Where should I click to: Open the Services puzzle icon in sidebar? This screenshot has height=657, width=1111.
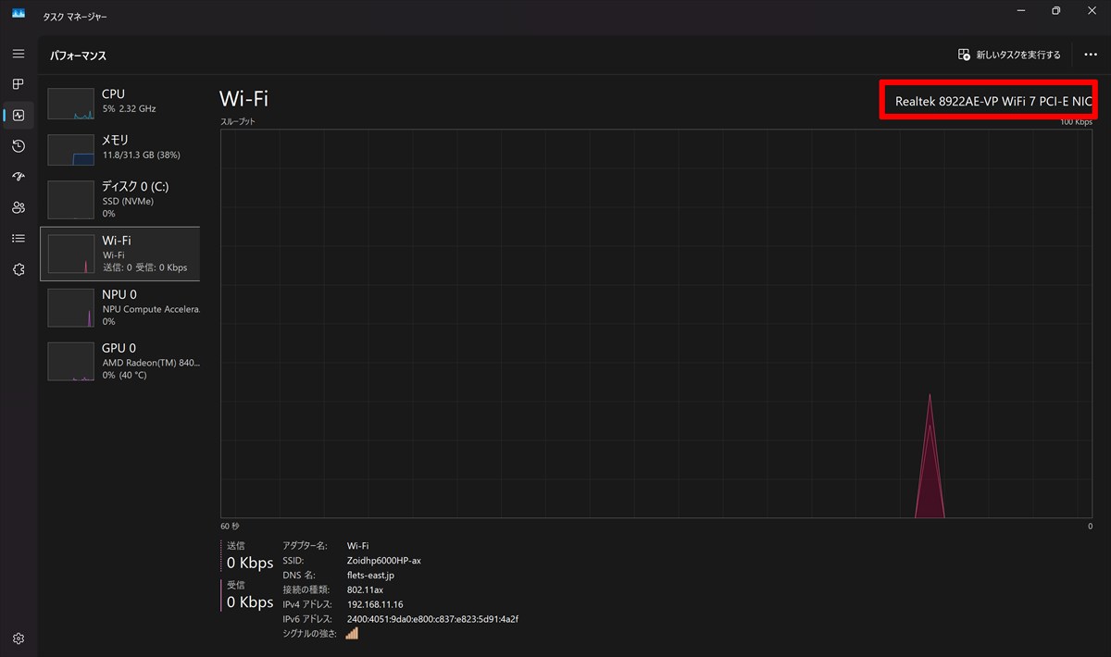tap(19, 269)
